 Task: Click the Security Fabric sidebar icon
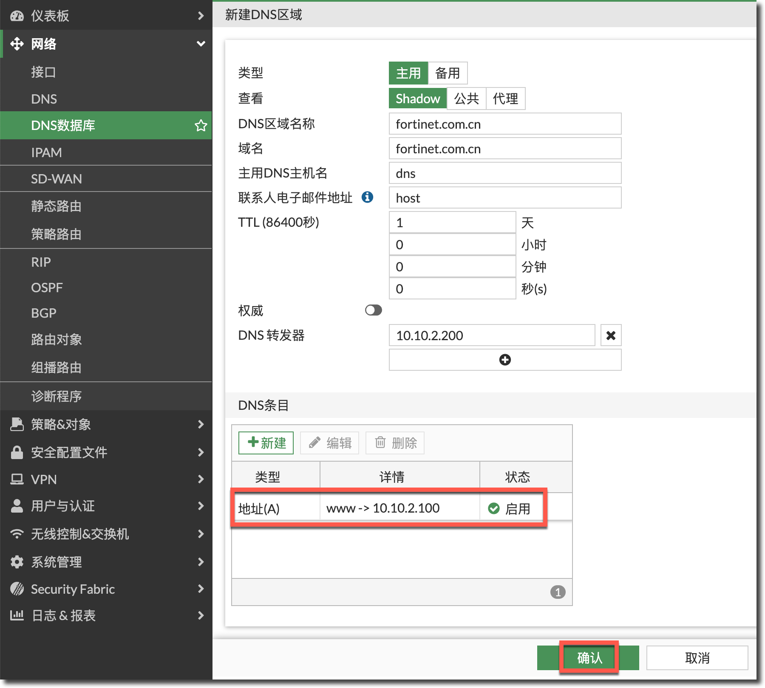(17, 589)
